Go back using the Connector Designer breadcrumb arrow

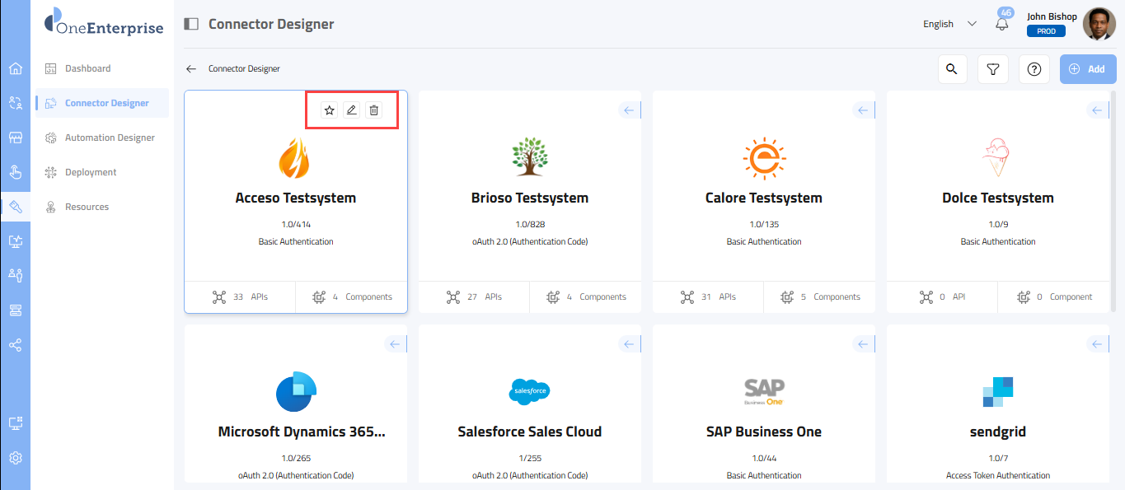tap(191, 69)
